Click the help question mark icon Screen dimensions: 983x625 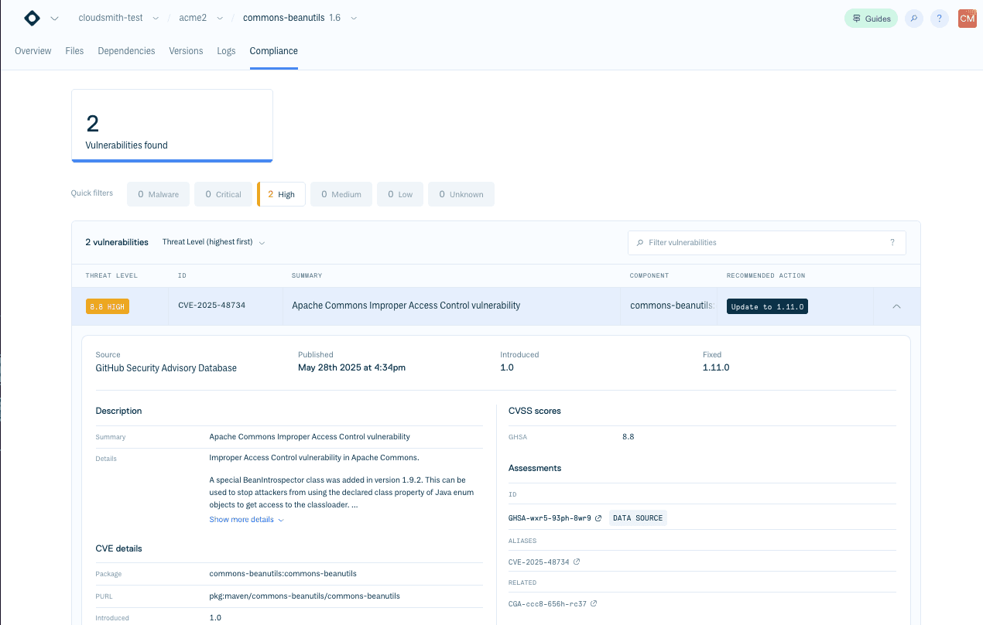point(940,19)
